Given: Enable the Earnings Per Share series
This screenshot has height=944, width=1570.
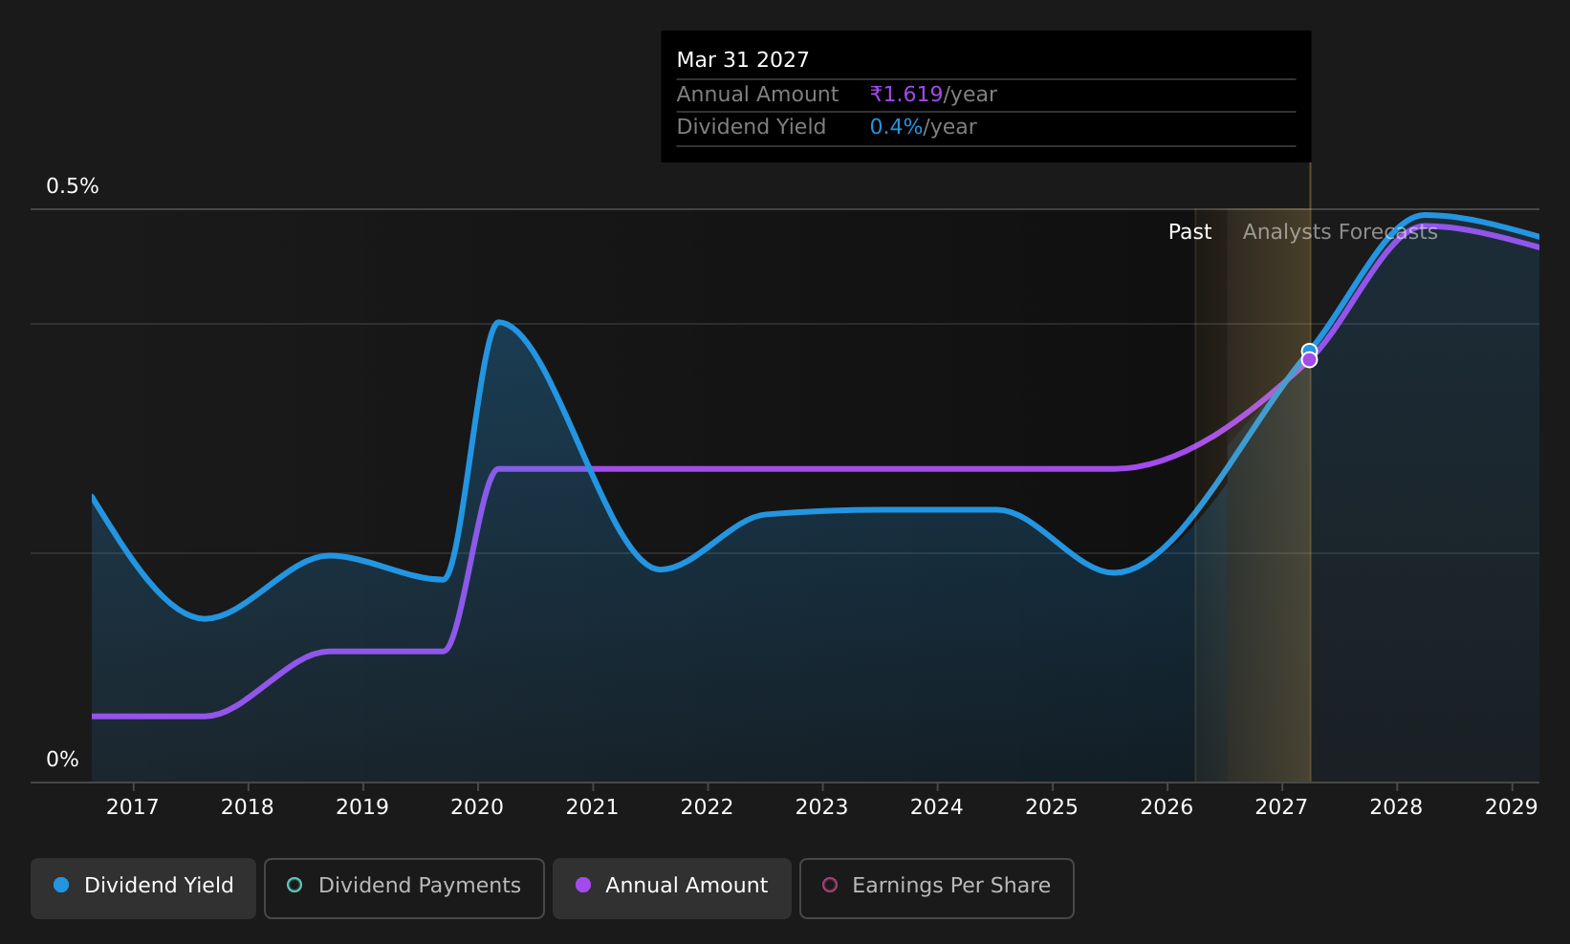Looking at the screenshot, I should [x=937, y=888].
